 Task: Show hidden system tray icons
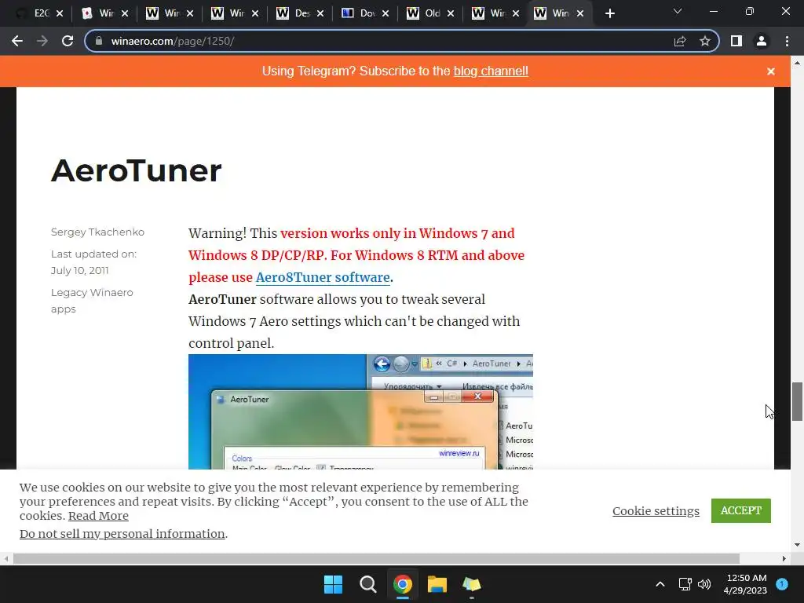[660, 584]
